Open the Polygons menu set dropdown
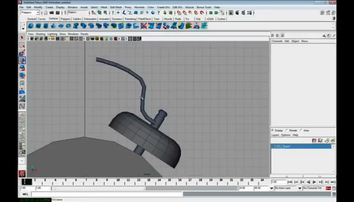Image resolution: width=354 pixels, height=202 pixels. [x=30, y=13]
